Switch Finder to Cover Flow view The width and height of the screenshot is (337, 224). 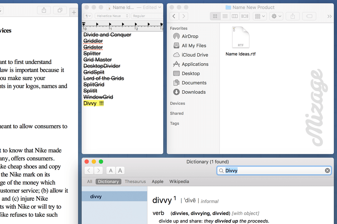pyautogui.click(x=245, y=16)
